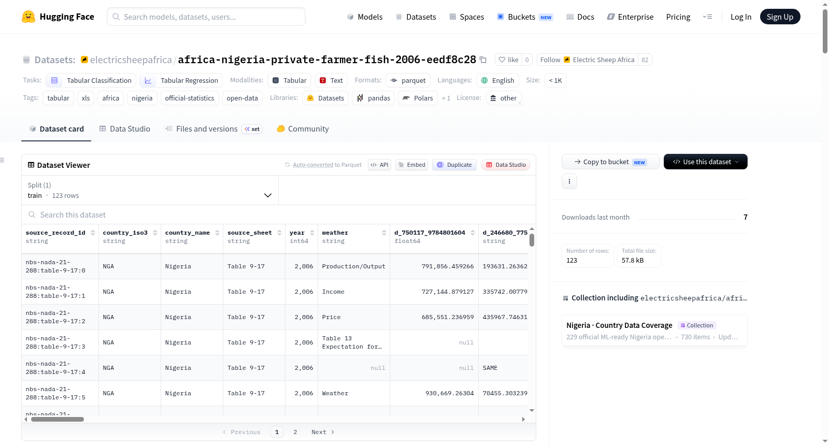Open the Files and versions tab

pos(213,129)
